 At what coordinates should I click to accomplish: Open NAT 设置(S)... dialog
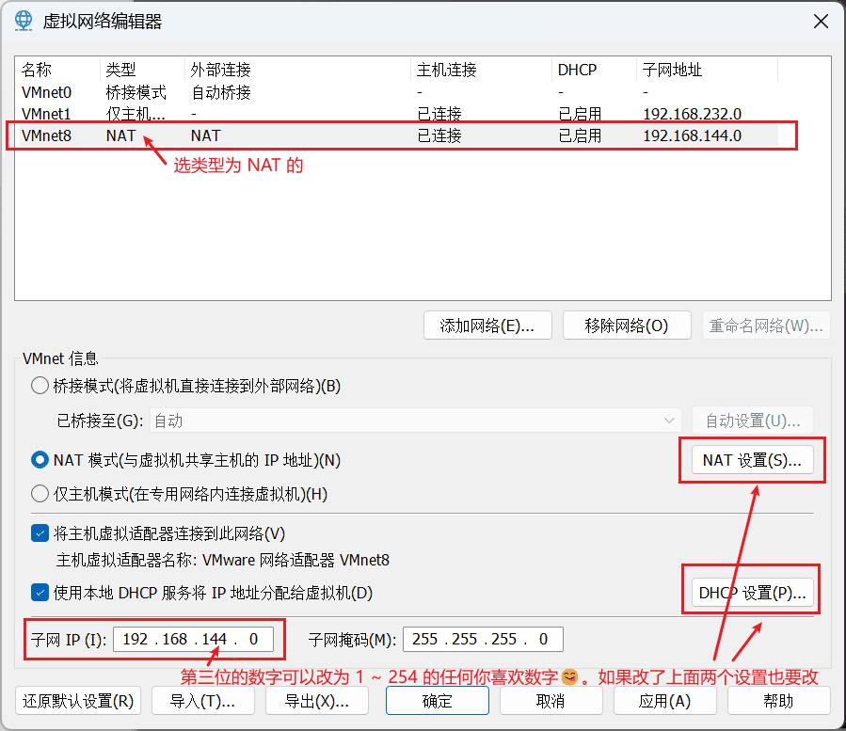752,460
